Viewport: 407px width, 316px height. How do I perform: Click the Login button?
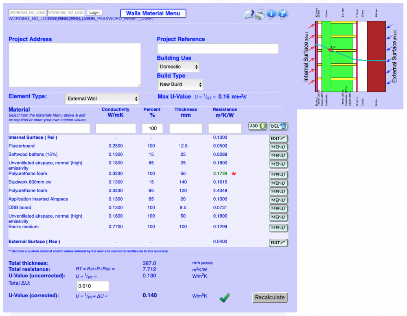click(x=94, y=13)
